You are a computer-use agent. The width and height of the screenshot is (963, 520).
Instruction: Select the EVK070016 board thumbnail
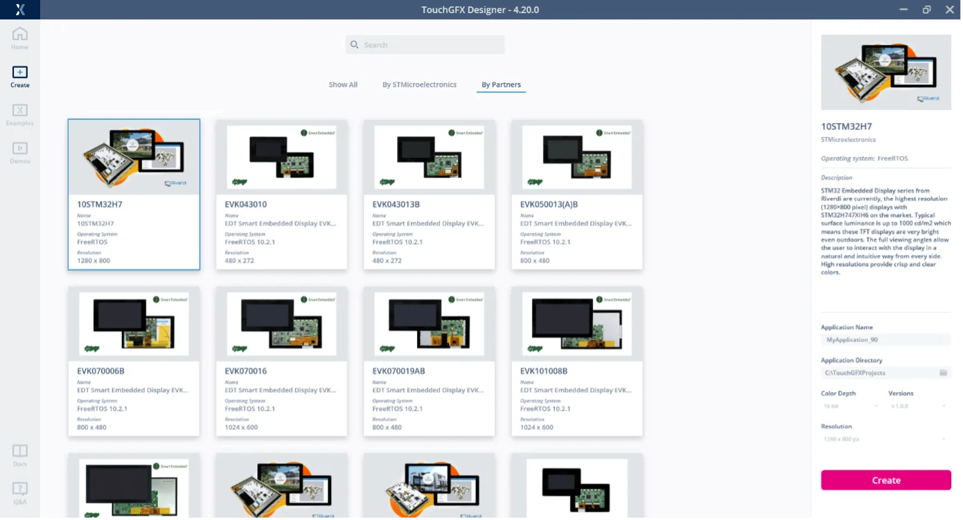coord(281,324)
